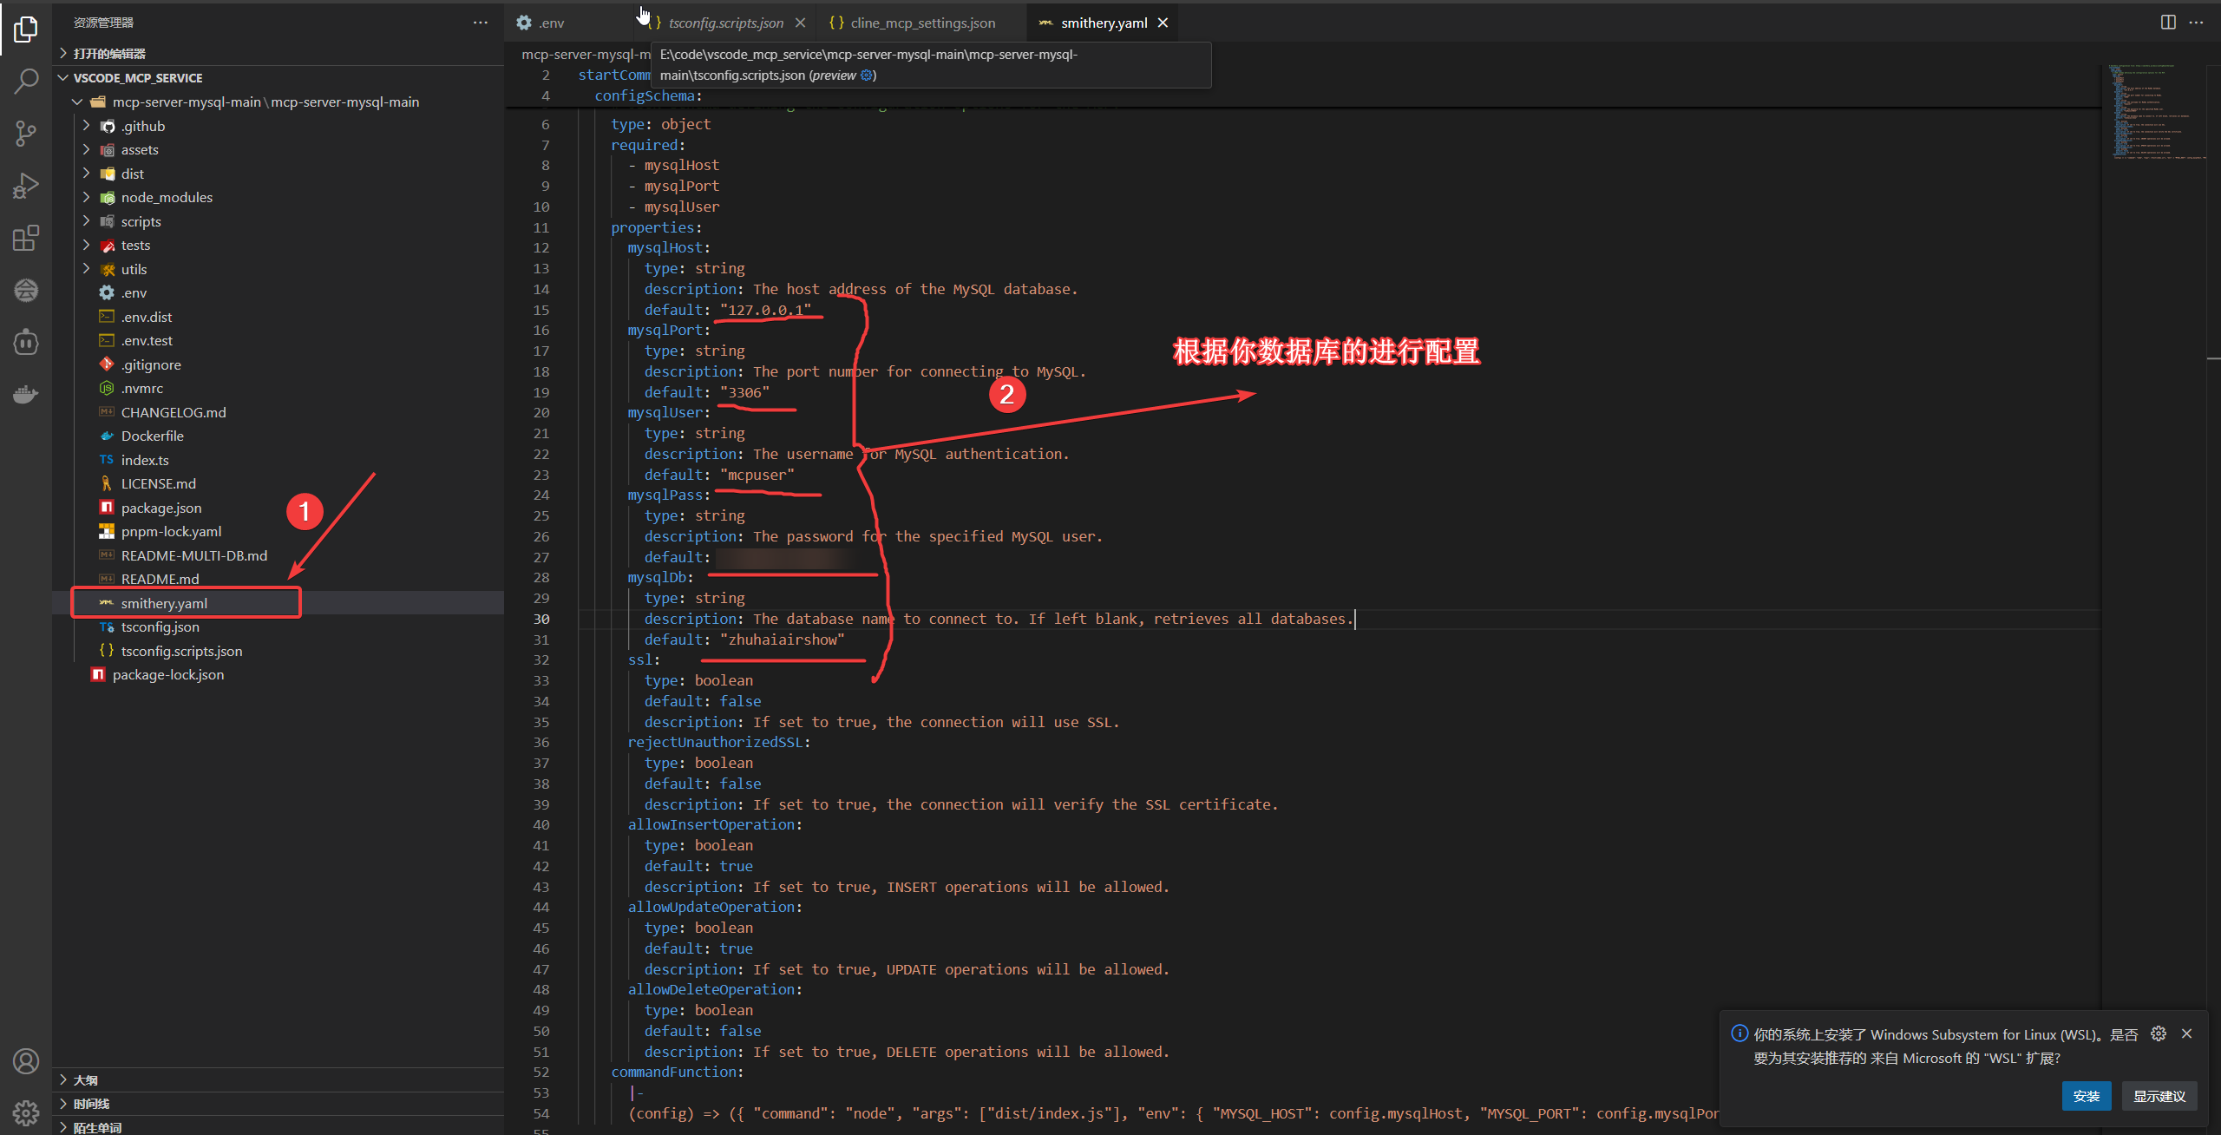
Task: Open the Extensions view
Action: [x=26, y=238]
